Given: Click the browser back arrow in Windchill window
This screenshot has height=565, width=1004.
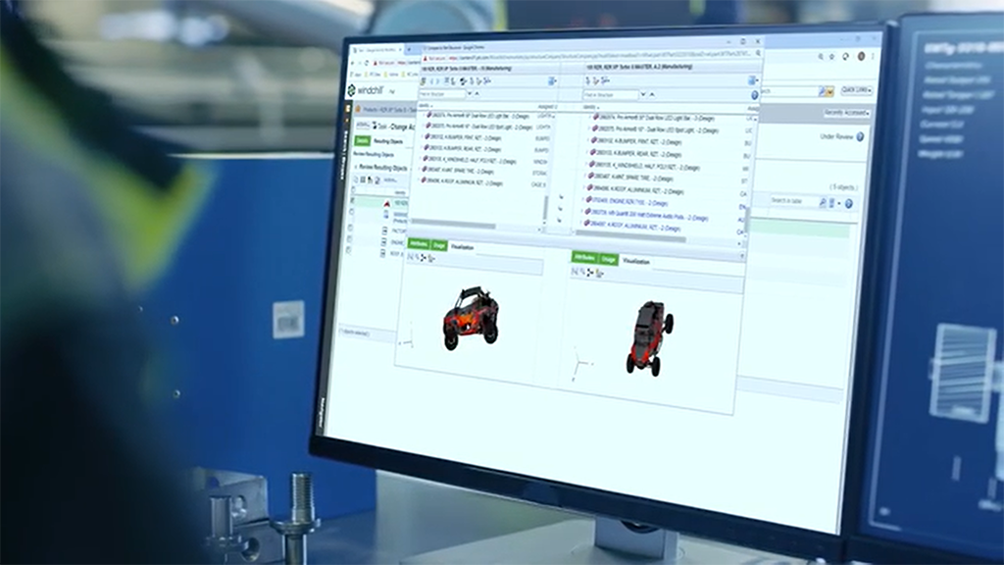Looking at the screenshot, I should tap(354, 62).
